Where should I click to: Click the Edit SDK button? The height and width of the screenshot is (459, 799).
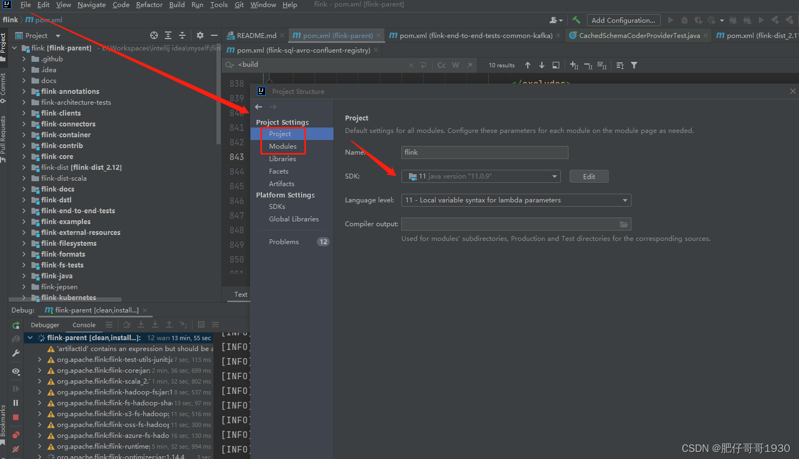(x=589, y=176)
